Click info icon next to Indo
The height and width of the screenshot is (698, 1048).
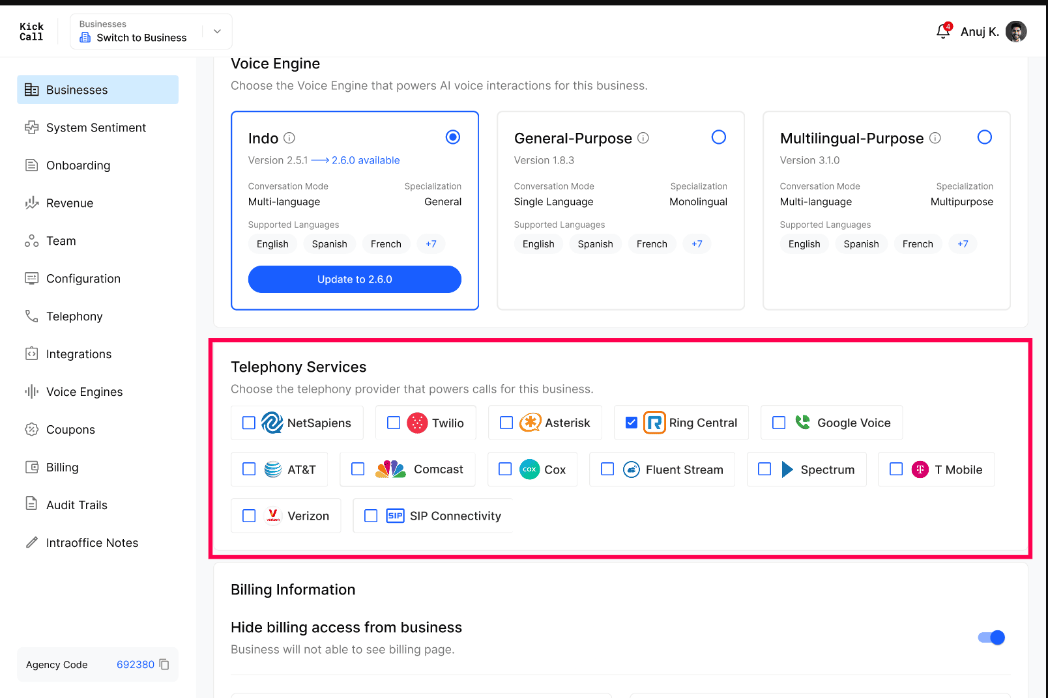tap(289, 138)
